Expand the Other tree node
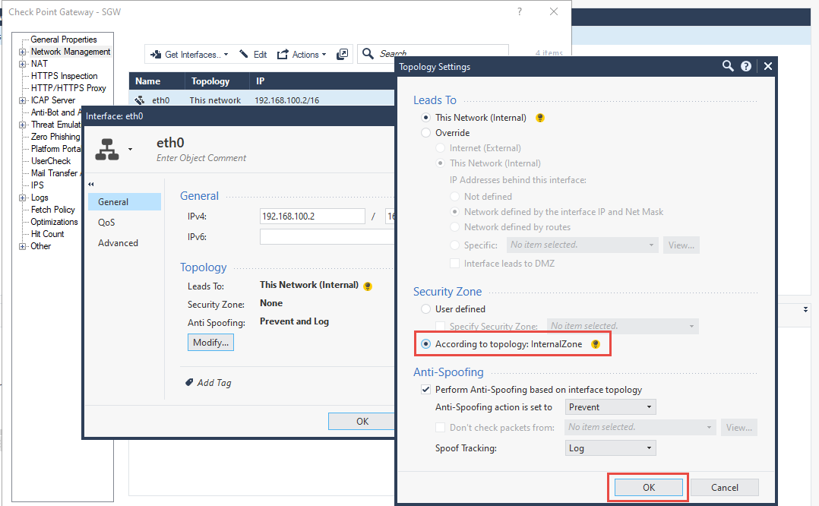Viewport: 819px width, 506px height. point(22,246)
